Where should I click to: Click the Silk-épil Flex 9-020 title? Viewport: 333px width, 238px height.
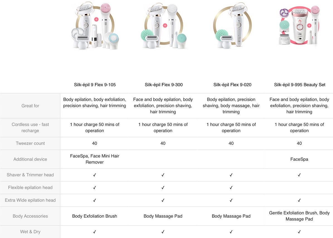pyautogui.click(x=232, y=85)
